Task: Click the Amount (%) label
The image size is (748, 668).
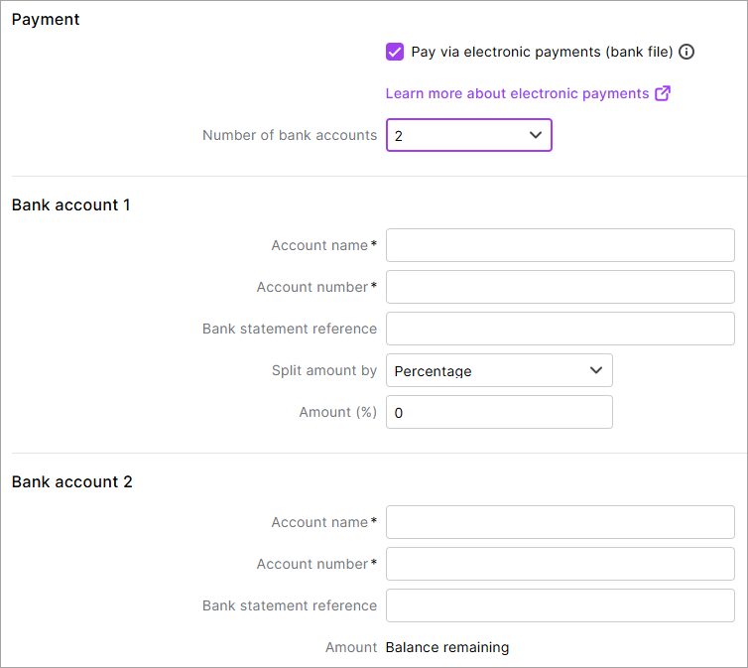Action: pyautogui.click(x=337, y=412)
